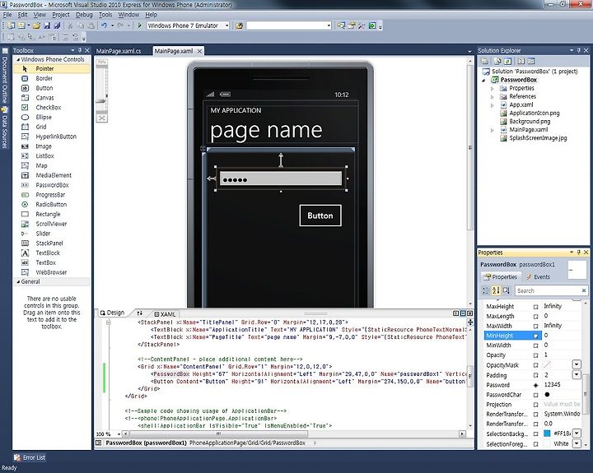Screen dimensions: 593x473
Task: Collapse the General toolbox group
Action: point(18,281)
